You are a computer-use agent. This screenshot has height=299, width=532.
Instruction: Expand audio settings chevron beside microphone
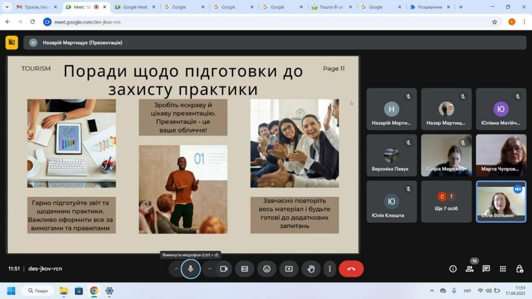coord(176,269)
